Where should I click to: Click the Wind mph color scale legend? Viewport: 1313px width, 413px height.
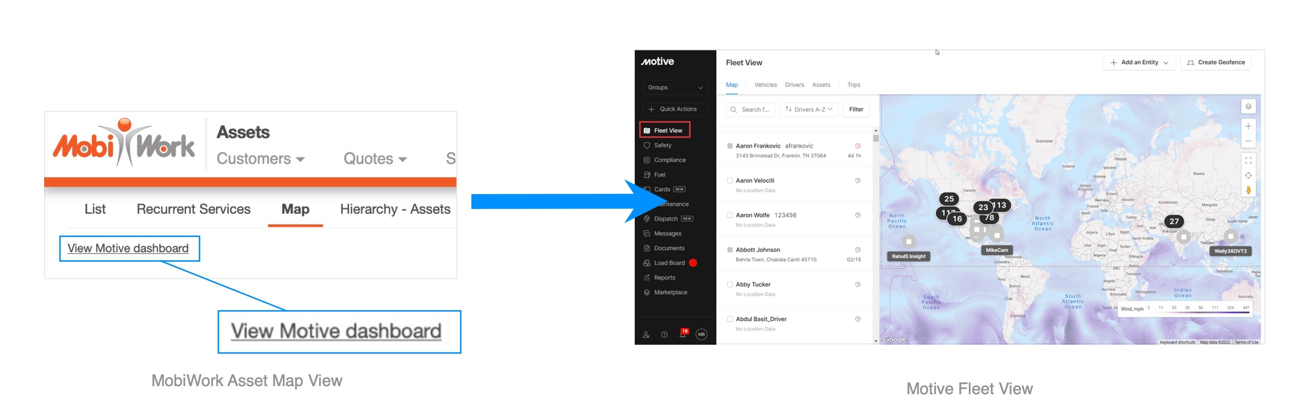(1184, 309)
